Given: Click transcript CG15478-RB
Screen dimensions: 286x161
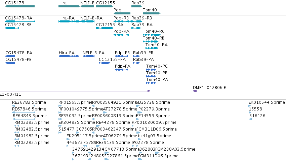Looking at the screenshot, I should click(18, 24).
